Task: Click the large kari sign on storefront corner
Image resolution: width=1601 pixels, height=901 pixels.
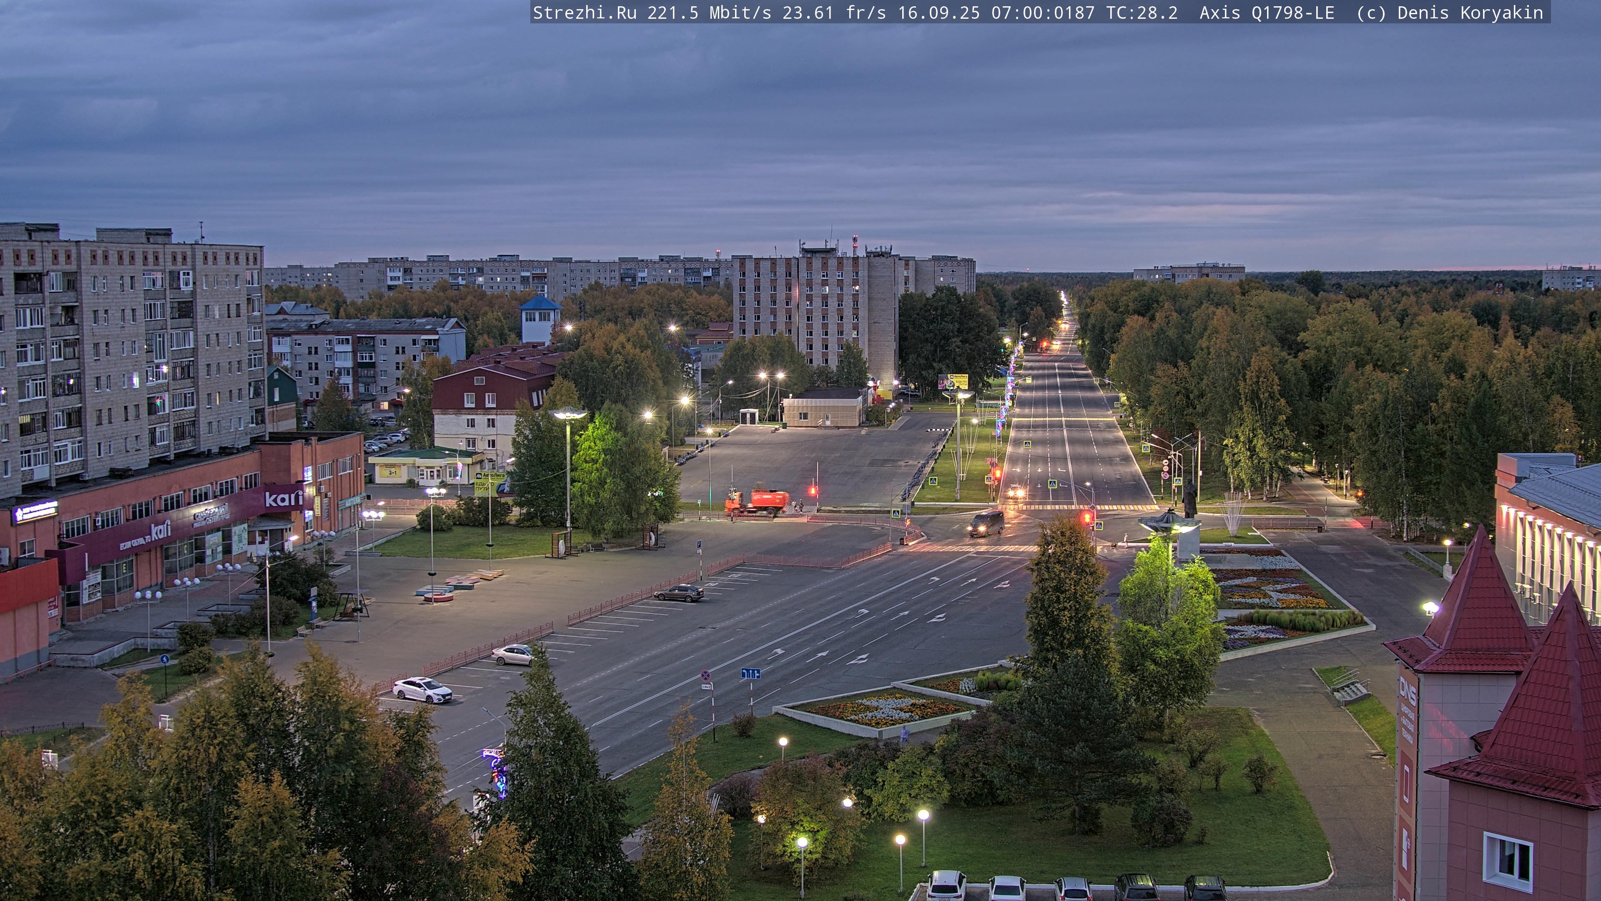Action: point(284,498)
